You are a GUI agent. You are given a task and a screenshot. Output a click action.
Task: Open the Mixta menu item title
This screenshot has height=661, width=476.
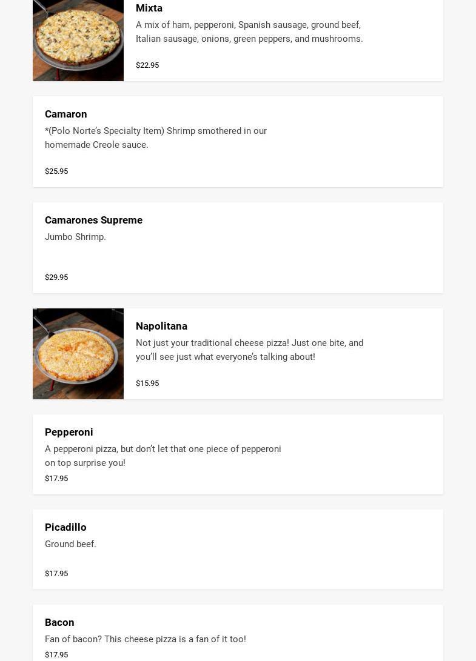[149, 8]
